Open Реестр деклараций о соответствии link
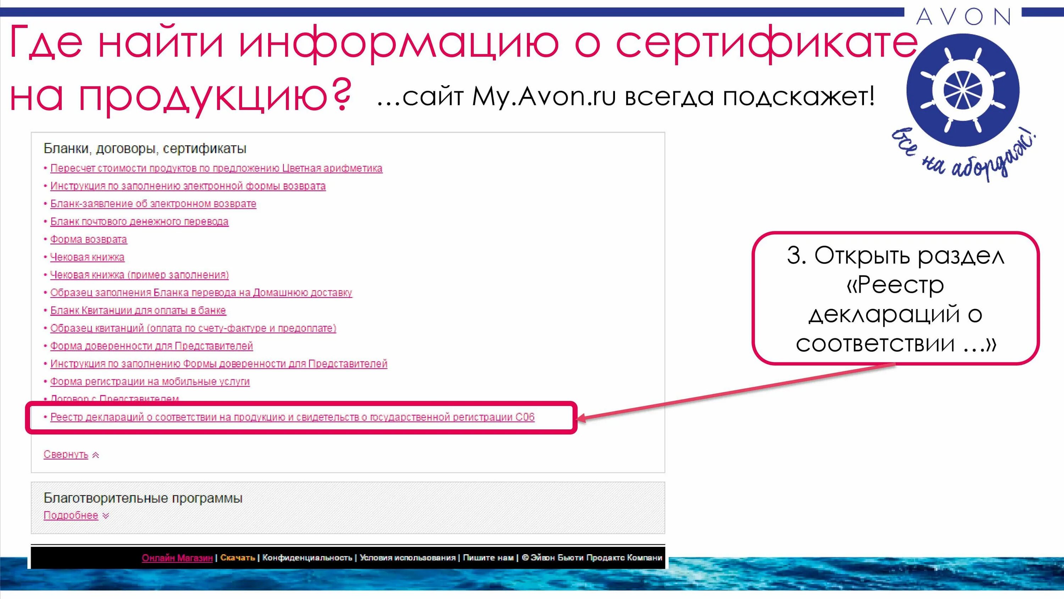The width and height of the screenshot is (1064, 599). (x=293, y=417)
